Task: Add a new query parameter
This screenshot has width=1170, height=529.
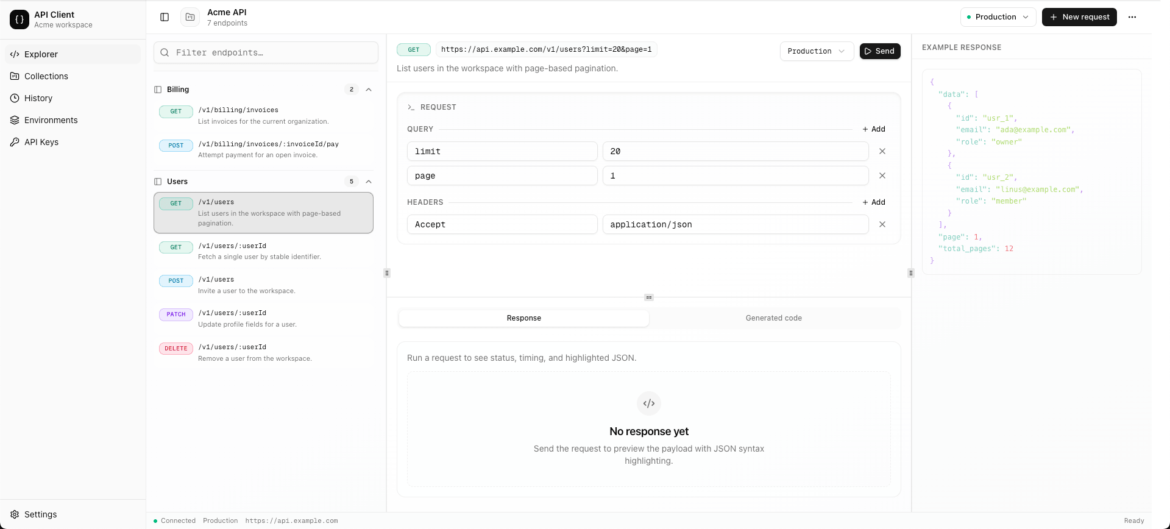Action: tap(874, 129)
